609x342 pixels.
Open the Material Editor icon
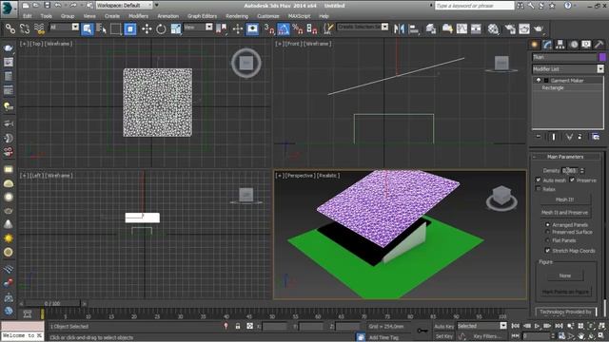493,29
